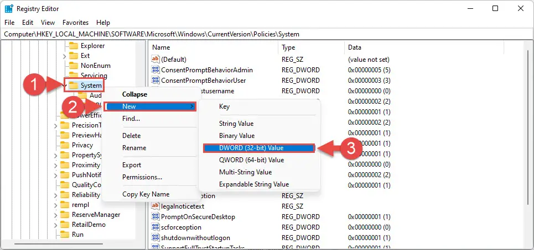Open the View menu
This screenshot has height=250, width=534.
[x=48, y=23]
